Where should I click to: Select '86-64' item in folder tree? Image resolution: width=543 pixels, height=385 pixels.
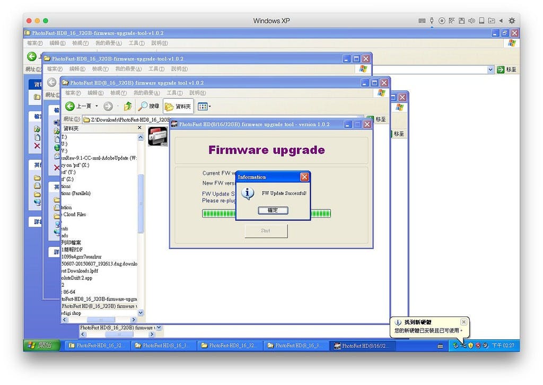(69, 292)
